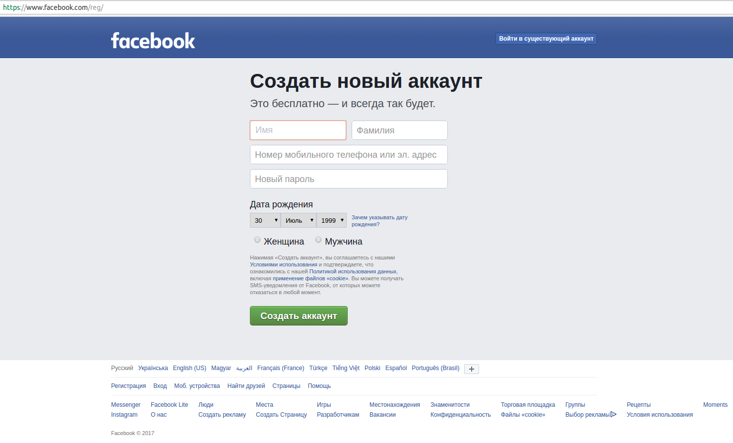This screenshot has height=443, width=733.
Task: Click the Новый пароль field
Action: click(x=349, y=179)
